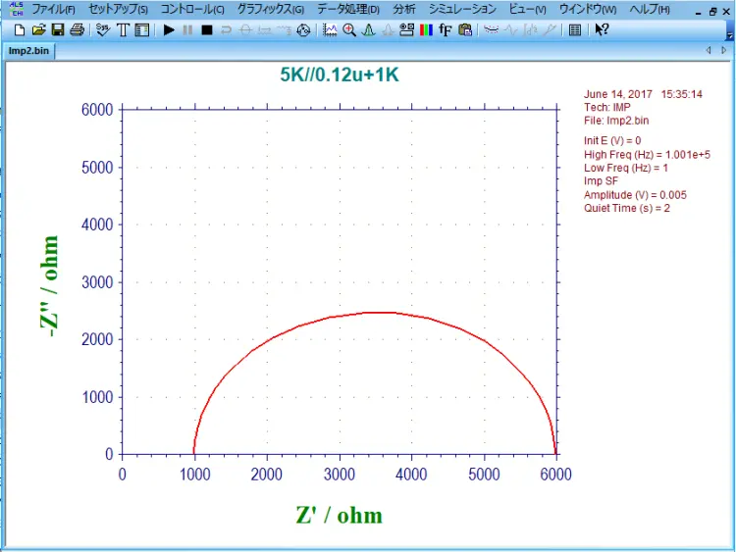Click the tab scroll right arrow
The height and width of the screenshot is (552, 736).
(724, 50)
